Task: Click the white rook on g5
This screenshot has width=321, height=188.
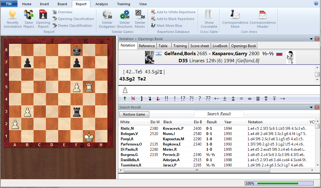Action: [x=89, y=87]
